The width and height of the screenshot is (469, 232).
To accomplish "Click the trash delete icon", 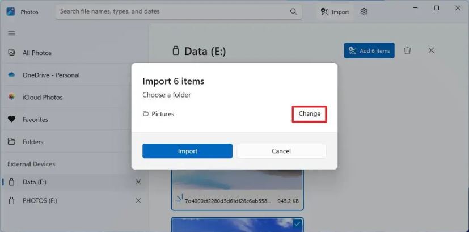I will pos(407,50).
